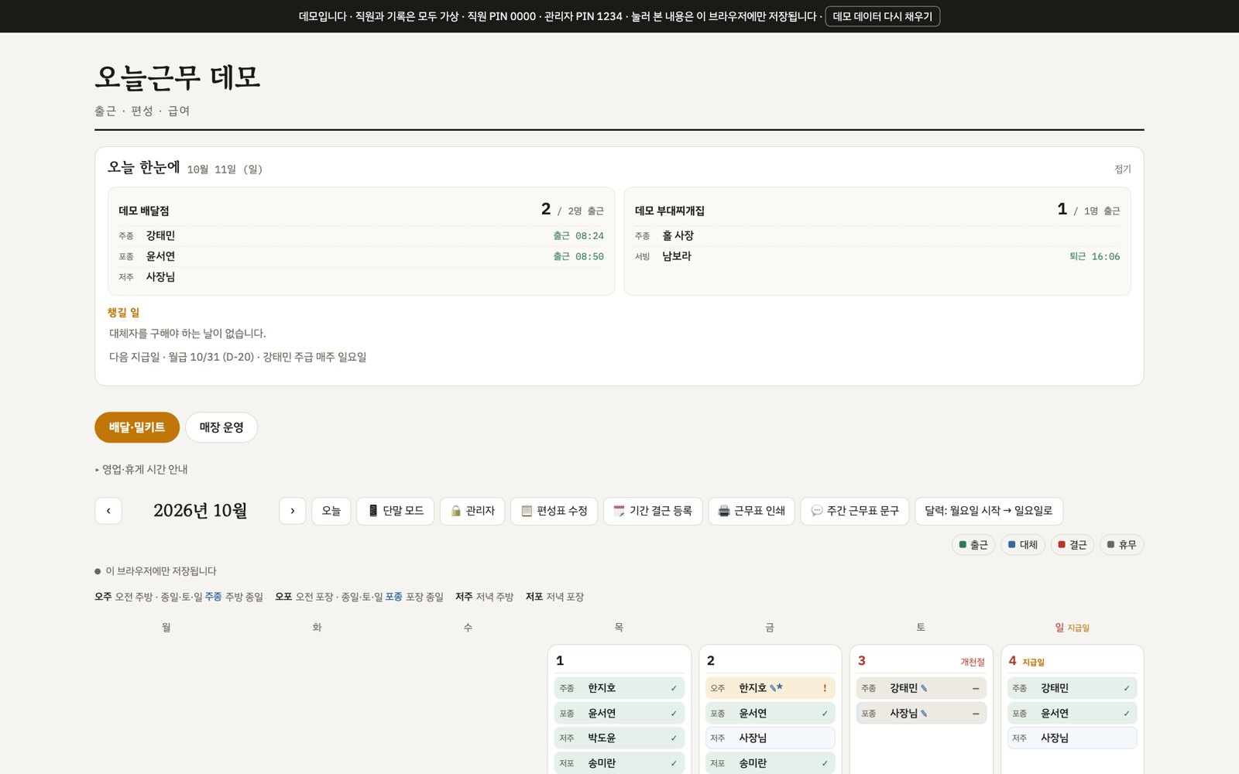Viewport: 1239px width, 774px height.
Task: Collapse the overview with 접기 link
Action: 1122,169
